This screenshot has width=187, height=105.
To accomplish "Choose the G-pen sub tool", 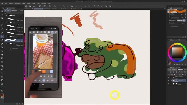I will tap(14, 16).
